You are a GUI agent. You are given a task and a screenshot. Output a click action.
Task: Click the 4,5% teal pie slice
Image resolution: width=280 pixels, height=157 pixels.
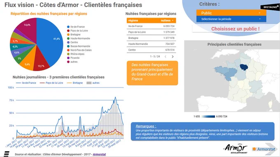click(16, 47)
